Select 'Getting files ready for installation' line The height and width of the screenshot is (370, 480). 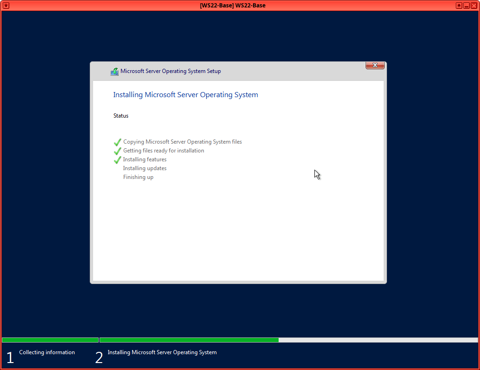[163, 151]
